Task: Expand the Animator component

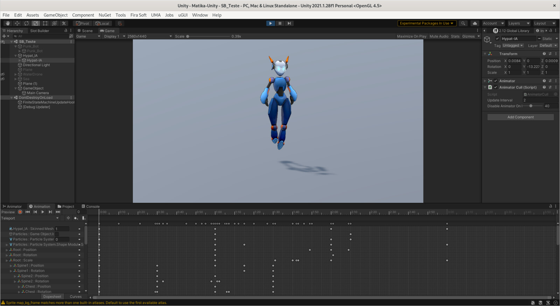Action: click(x=485, y=81)
